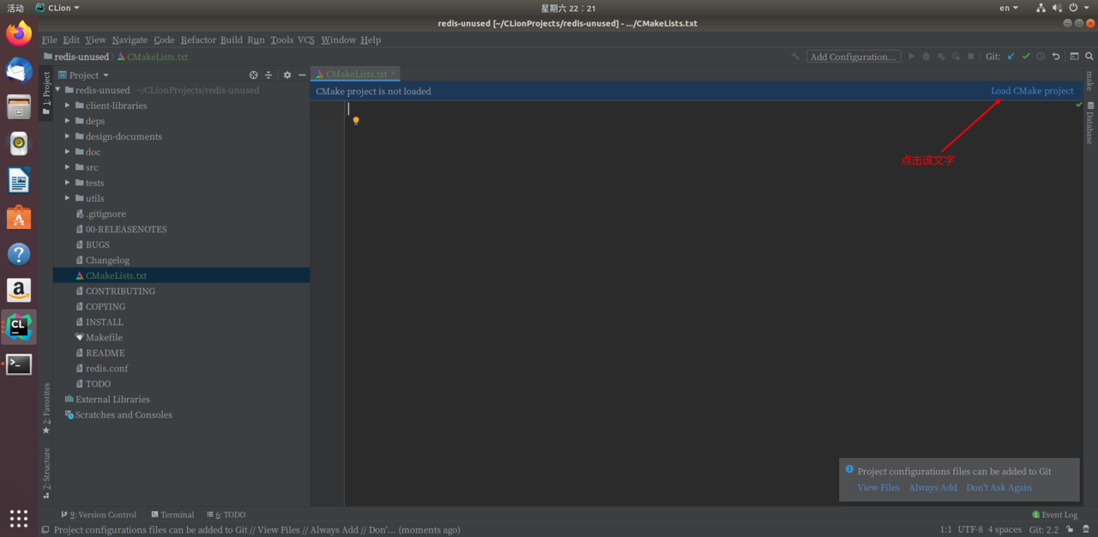The image size is (1098, 537).
Task: Click the green inspection checkmark in editor
Action: pyautogui.click(x=1079, y=105)
